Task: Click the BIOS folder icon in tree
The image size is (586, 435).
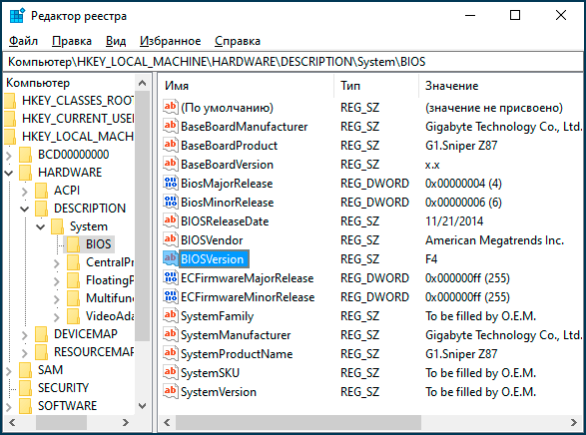Action: [x=73, y=244]
